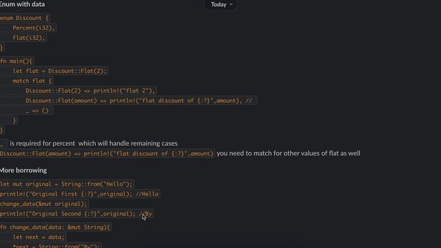This screenshot has width=441, height=248.
Task: Click the 'enum Discount {' code line
Action: [25, 18]
